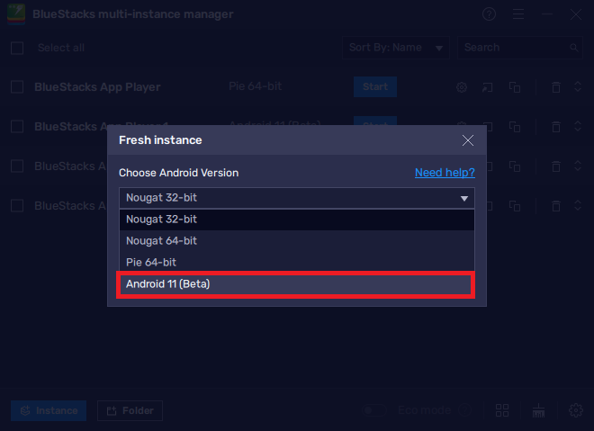Open settings gear for the Pie 64-bit instance
The width and height of the screenshot is (594, 431).
[462, 87]
